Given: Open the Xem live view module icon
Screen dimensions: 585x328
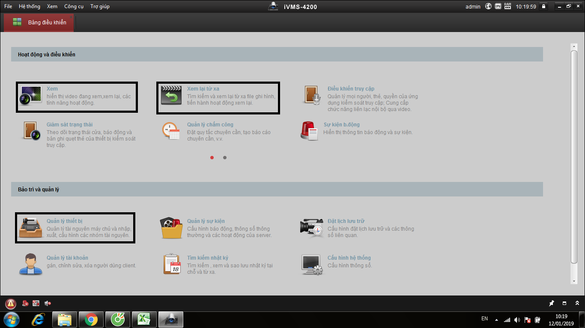Looking at the screenshot, I should click(31, 96).
